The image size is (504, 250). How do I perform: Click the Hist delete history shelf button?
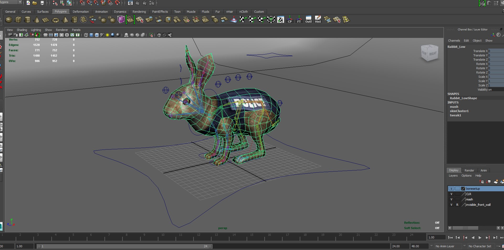pos(318,20)
